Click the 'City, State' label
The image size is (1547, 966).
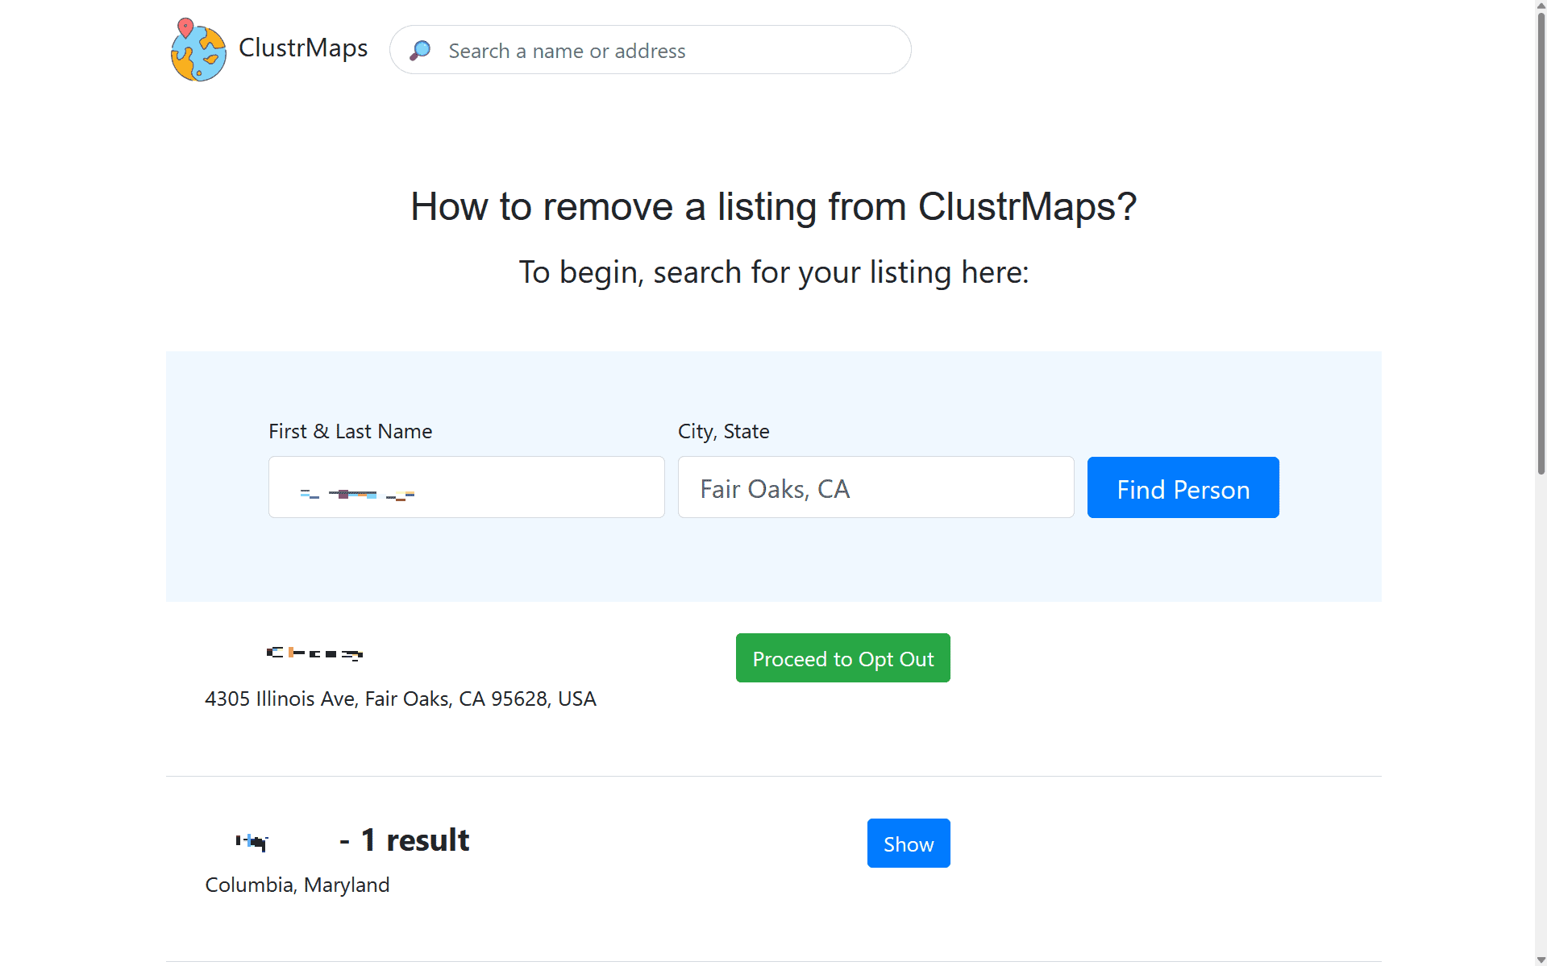(723, 432)
